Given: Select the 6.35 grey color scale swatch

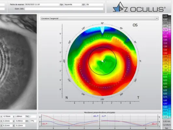Looking at the screenshot, I should pyautogui.click(x=165, y=16).
